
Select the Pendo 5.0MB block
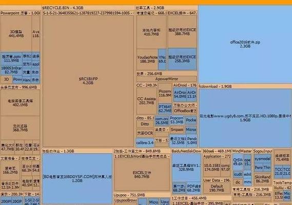(192, 141)
